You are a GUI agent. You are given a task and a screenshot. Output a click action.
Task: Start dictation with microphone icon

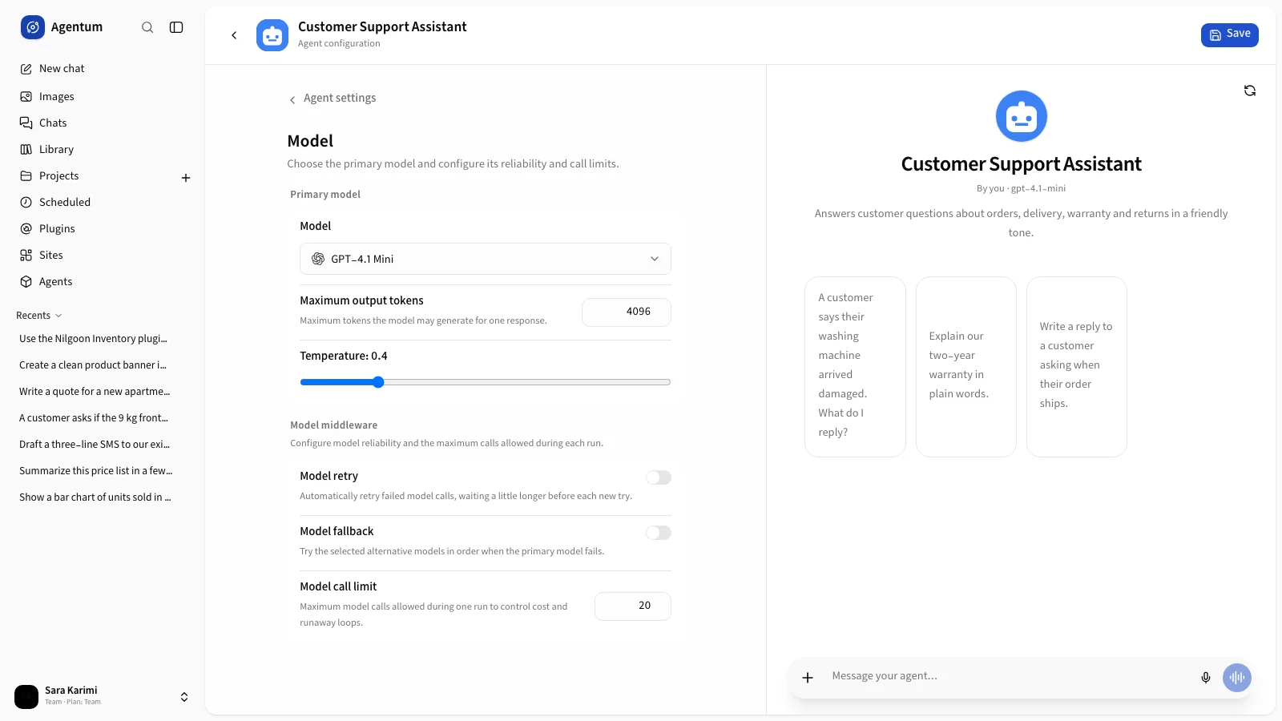(1206, 678)
